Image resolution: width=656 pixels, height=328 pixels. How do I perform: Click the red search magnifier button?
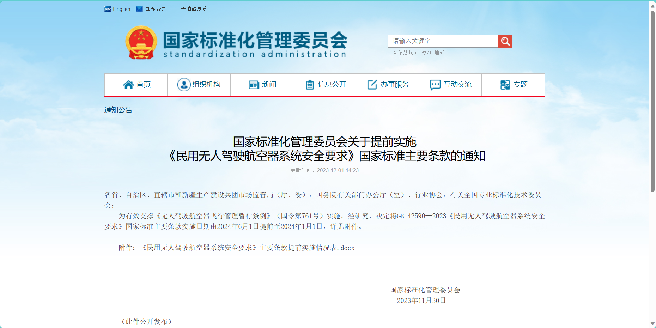[505, 41]
